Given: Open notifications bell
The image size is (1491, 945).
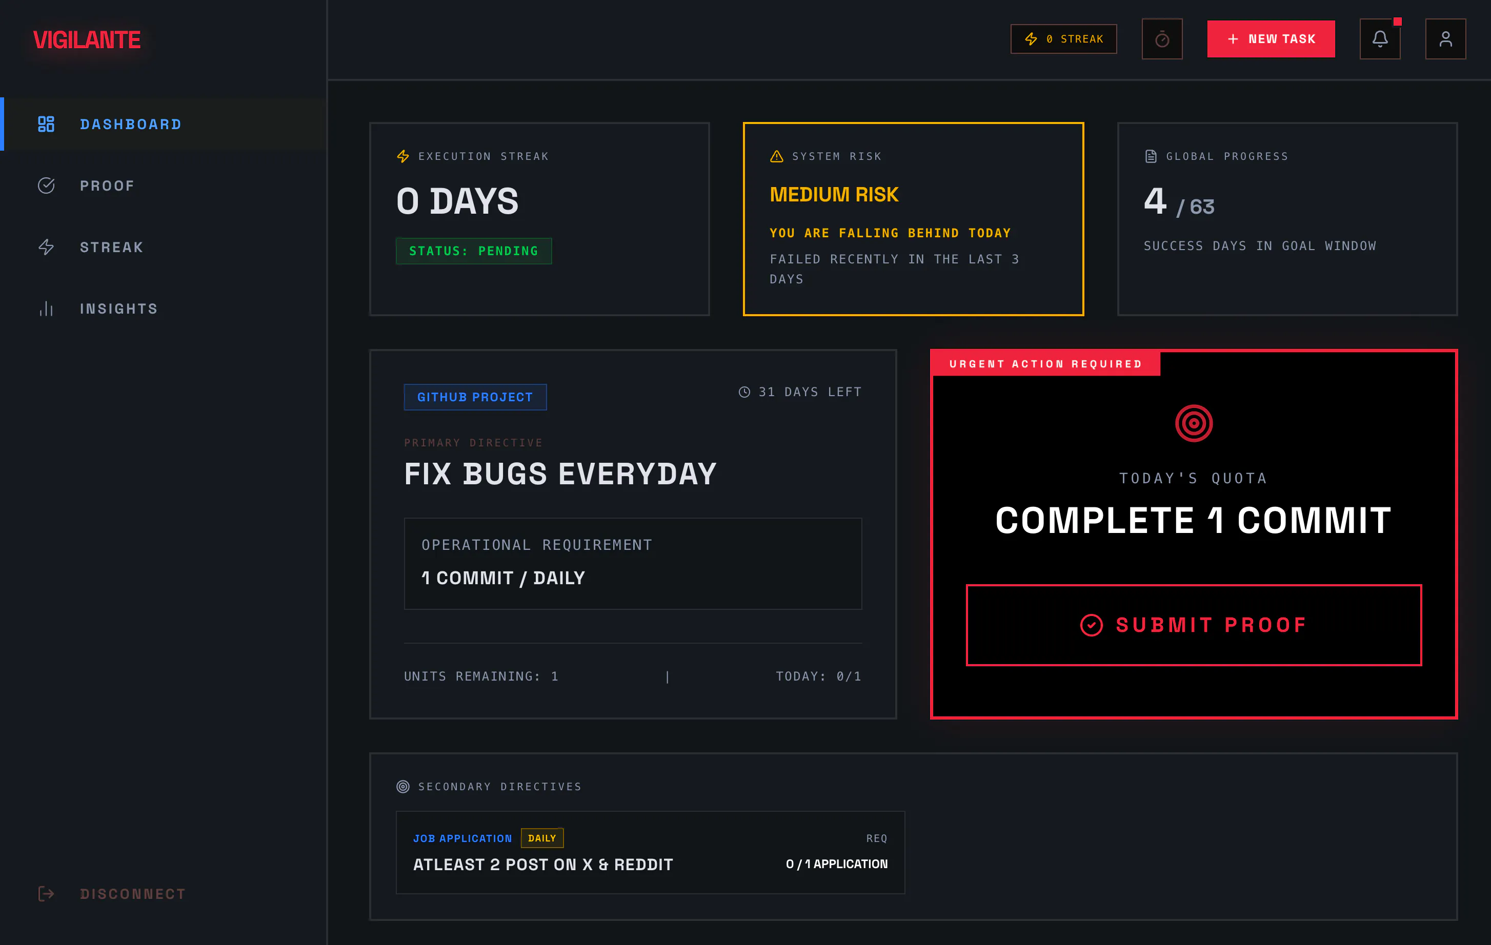Looking at the screenshot, I should [x=1380, y=39].
